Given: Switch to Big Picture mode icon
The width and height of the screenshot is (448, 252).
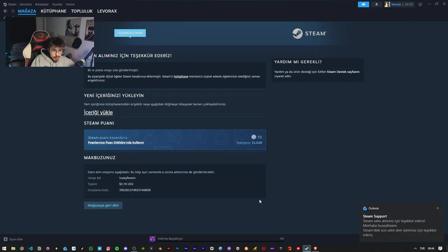Looking at the screenshot, I should 420,4.
